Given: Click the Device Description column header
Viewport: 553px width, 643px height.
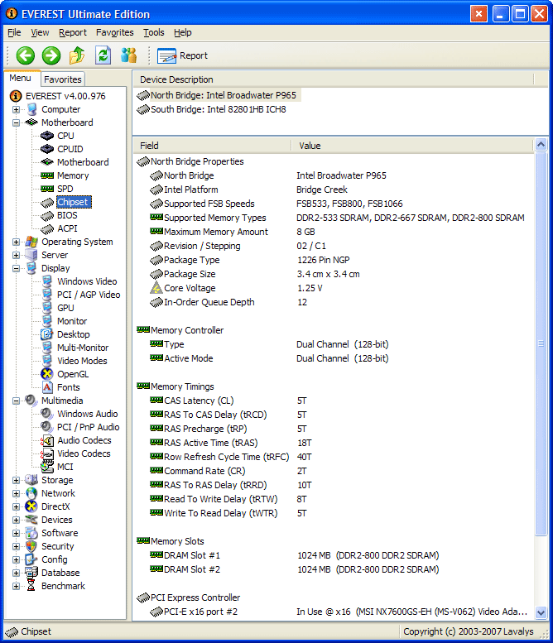Looking at the screenshot, I should [333, 79].
